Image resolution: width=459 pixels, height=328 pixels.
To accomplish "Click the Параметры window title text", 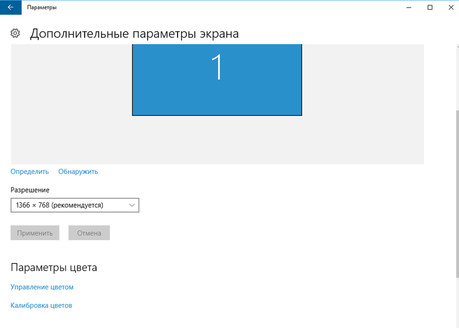I will (x=42, y=8).
